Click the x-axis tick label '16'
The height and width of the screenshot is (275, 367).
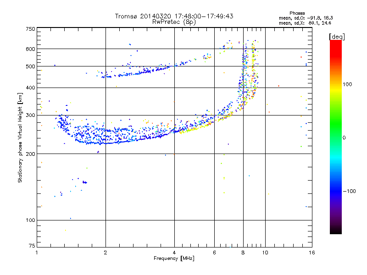[312, 253]
